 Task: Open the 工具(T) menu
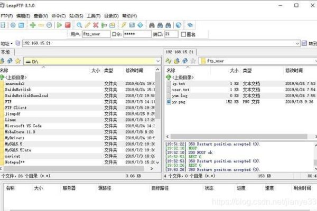click(x=94, y=16)
